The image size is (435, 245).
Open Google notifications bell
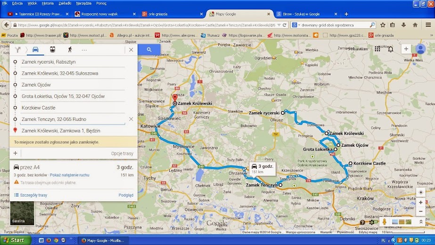click(391, 49)
